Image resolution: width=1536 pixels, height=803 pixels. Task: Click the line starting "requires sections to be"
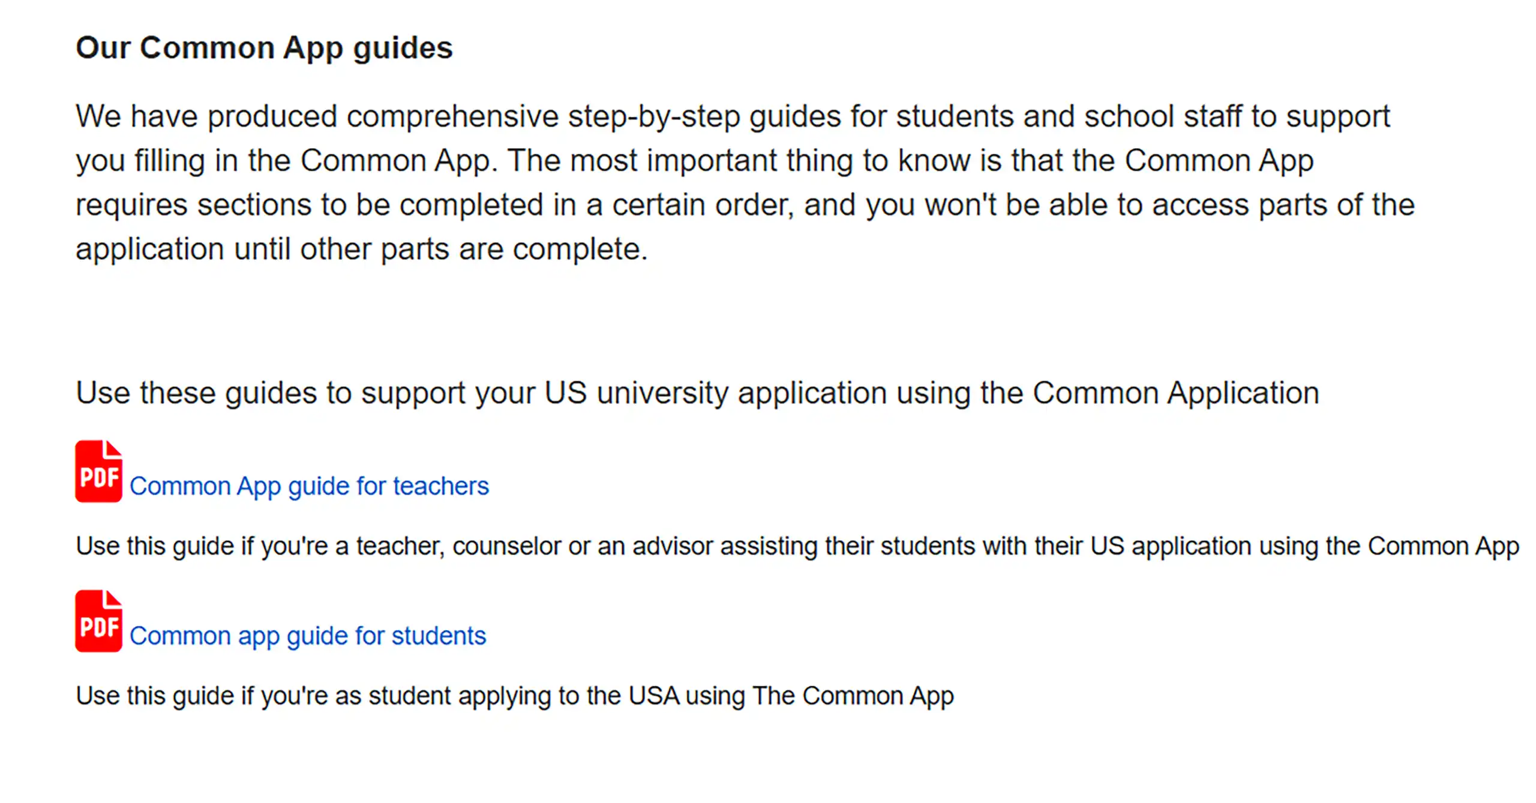(x=745, y=205)
